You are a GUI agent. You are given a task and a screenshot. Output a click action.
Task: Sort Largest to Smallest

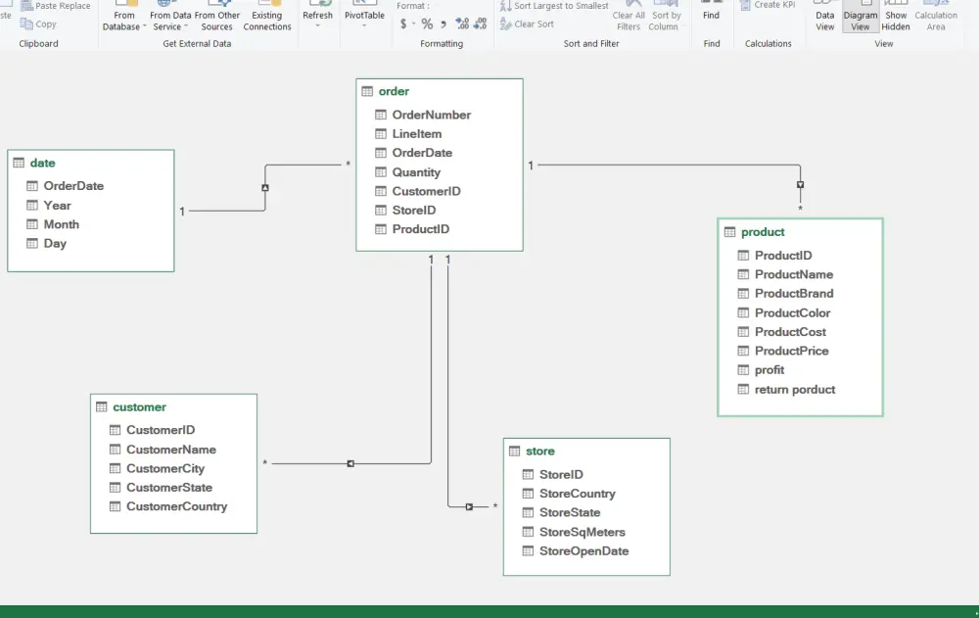[x=557, y=6]
